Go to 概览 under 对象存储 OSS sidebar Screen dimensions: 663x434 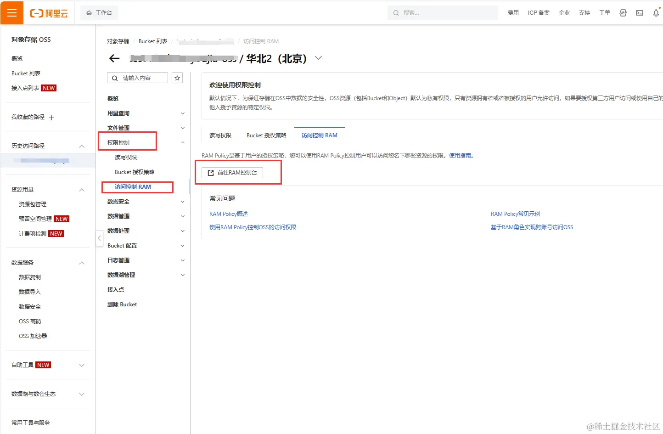tap(17, 59)
